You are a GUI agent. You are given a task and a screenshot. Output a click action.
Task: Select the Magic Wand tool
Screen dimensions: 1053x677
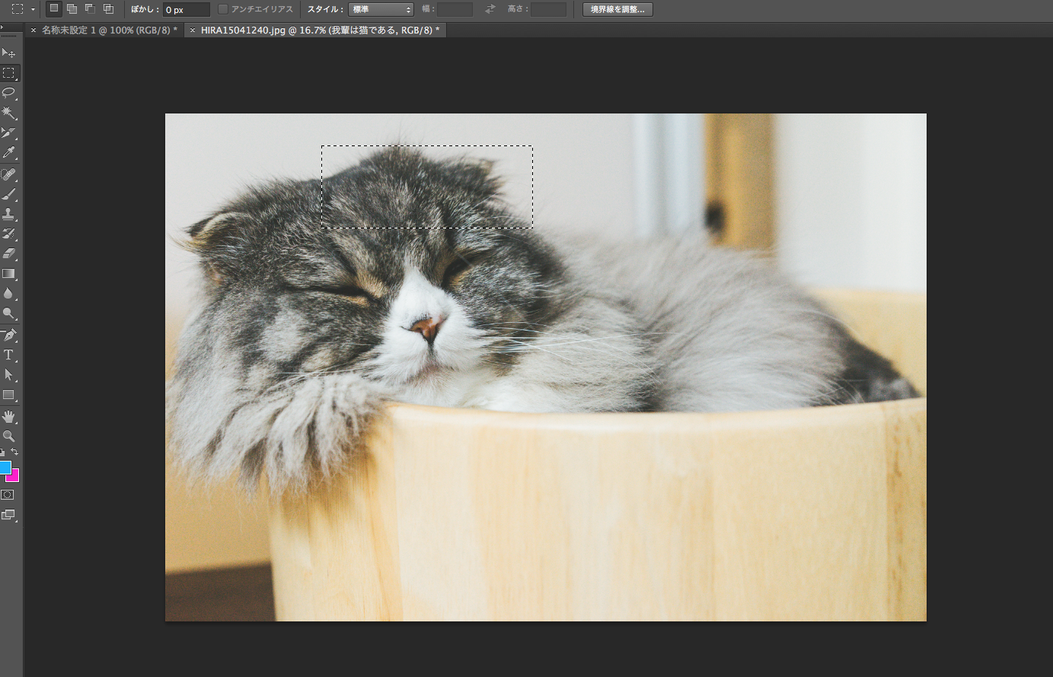8,113
